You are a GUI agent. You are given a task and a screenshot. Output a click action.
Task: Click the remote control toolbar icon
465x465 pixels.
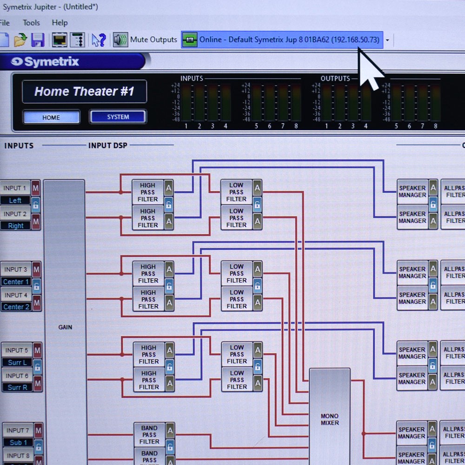click(77, 40)
